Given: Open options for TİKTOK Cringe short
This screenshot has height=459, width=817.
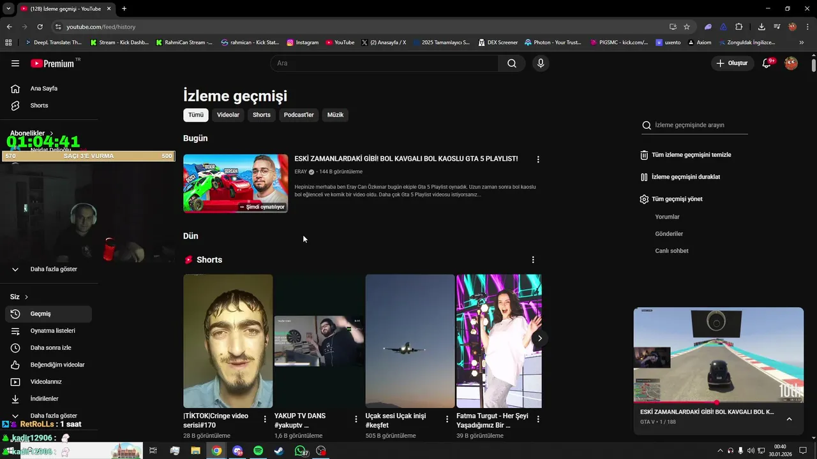Looking at the screenshot, I should pyautogui.click(x=265, y=419).
